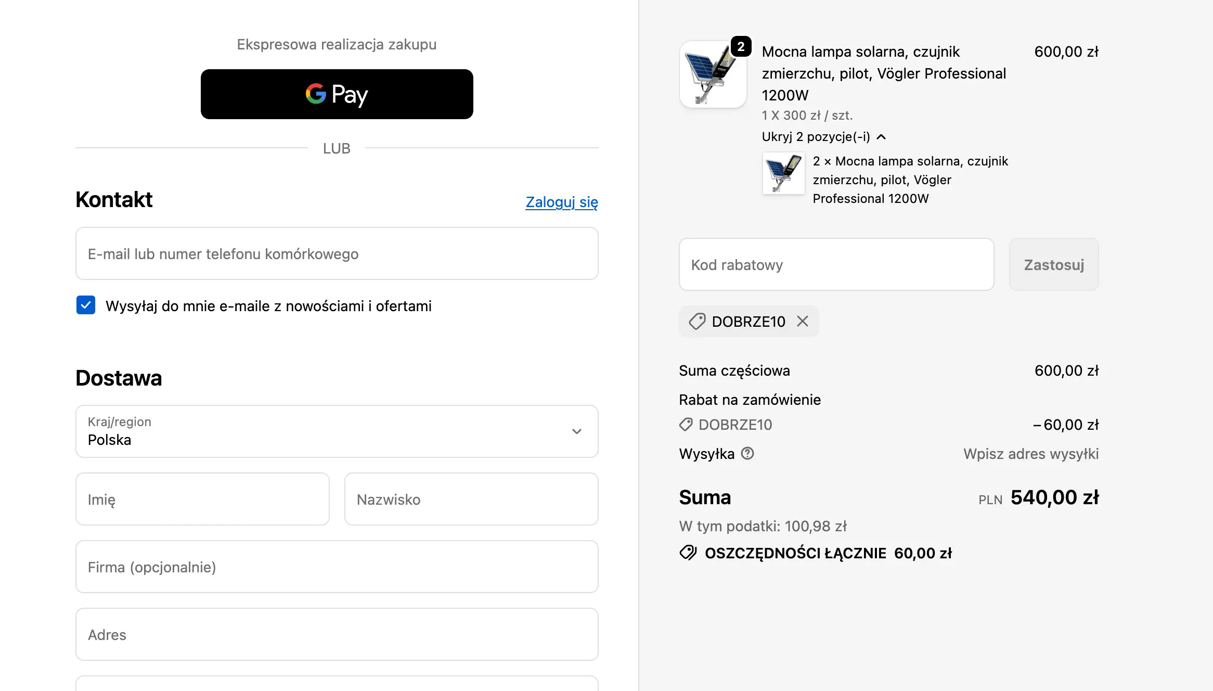Screen dimensions: 1213x691
Task: Click the shipping help question mark icon
Action: [x=747, y=454]
